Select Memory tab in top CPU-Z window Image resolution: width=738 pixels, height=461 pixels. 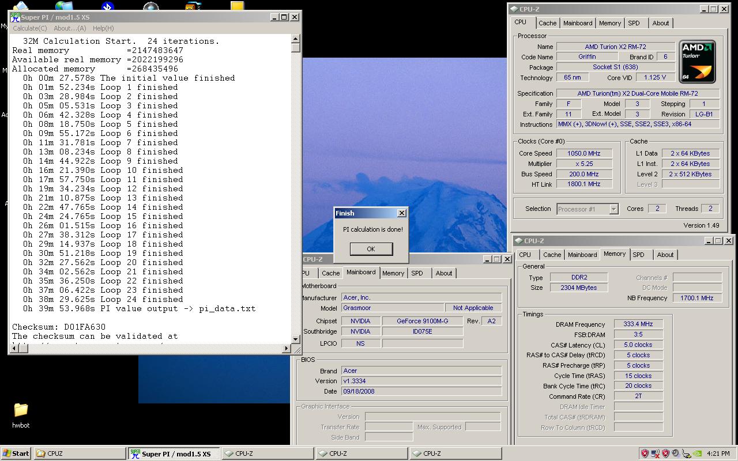pyautogui.click(x=610, y=23)
